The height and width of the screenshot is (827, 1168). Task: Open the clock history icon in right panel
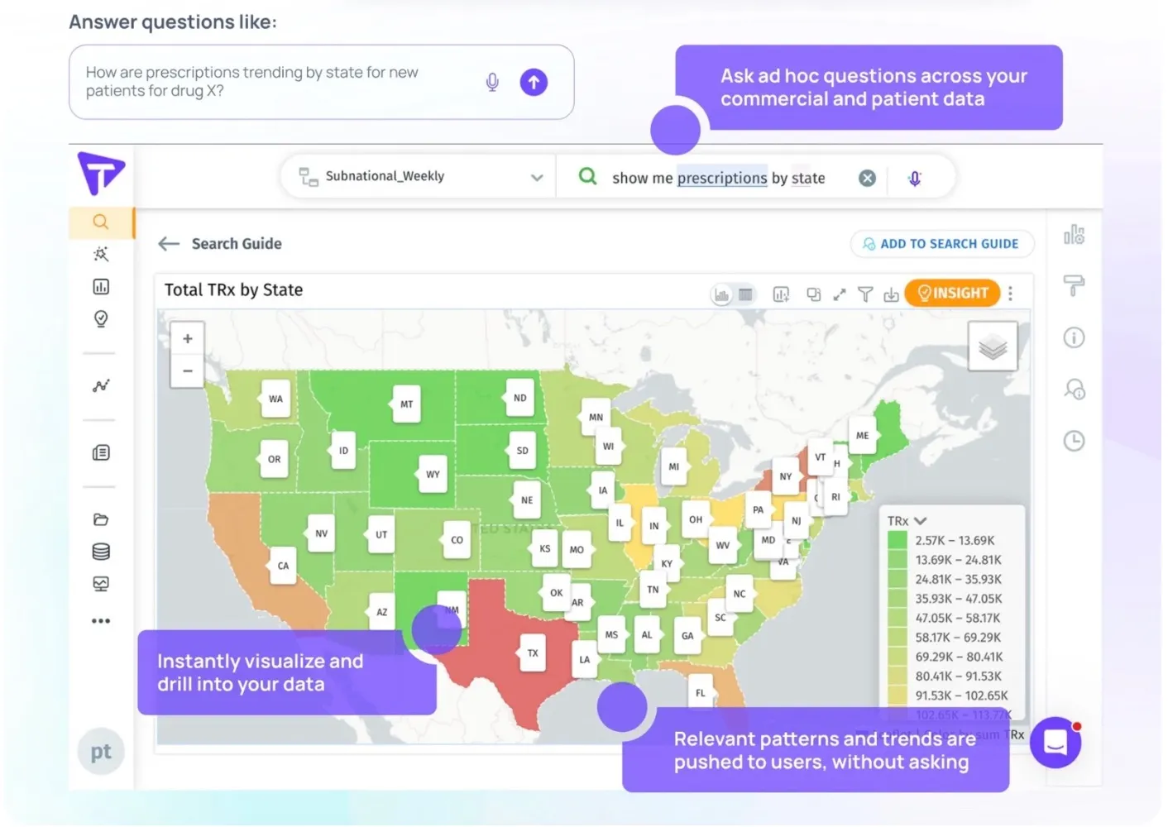[1074, 441]
